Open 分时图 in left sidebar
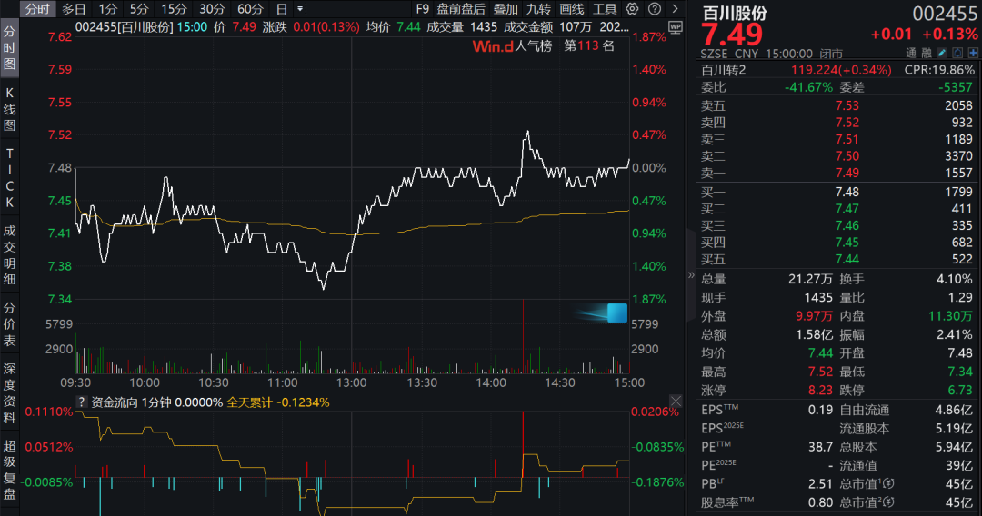The width and height of the screenshot is (982, 516). (x=9, y=47)
